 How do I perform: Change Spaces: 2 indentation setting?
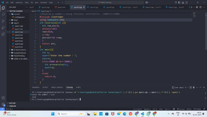click(x=147, y=109)
